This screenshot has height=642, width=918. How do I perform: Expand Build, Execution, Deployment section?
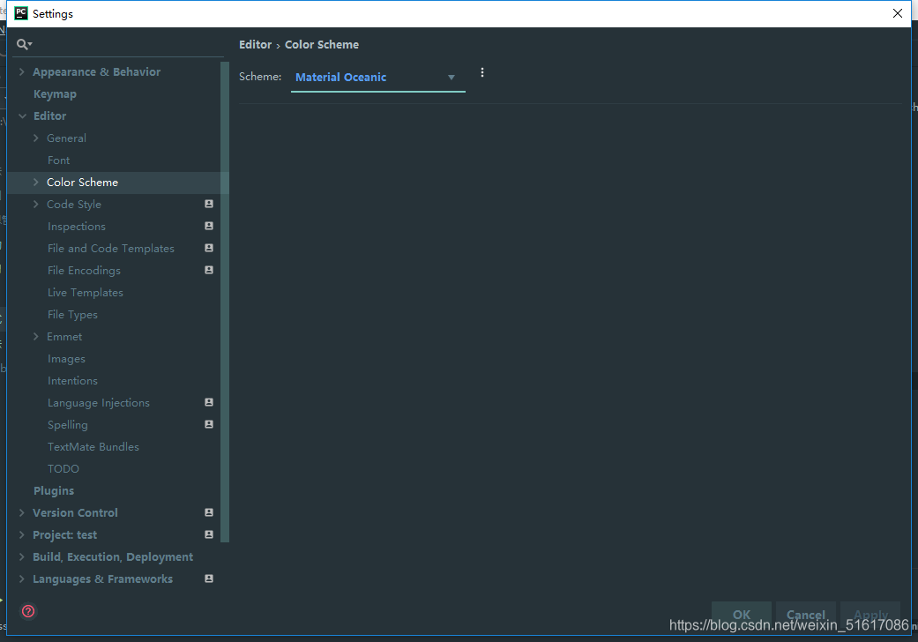[22, 557]
